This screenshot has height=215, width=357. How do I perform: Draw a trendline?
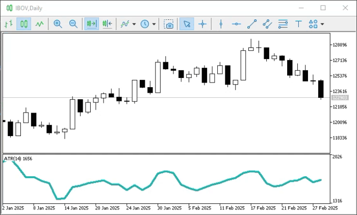(252, 23)
